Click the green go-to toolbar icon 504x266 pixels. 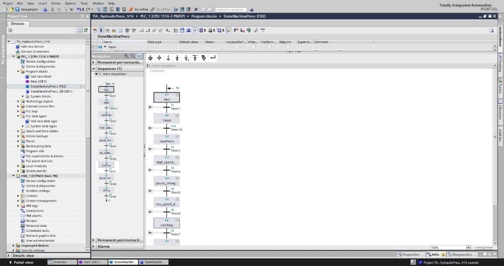pyautogui.click(x=249, y=30)
